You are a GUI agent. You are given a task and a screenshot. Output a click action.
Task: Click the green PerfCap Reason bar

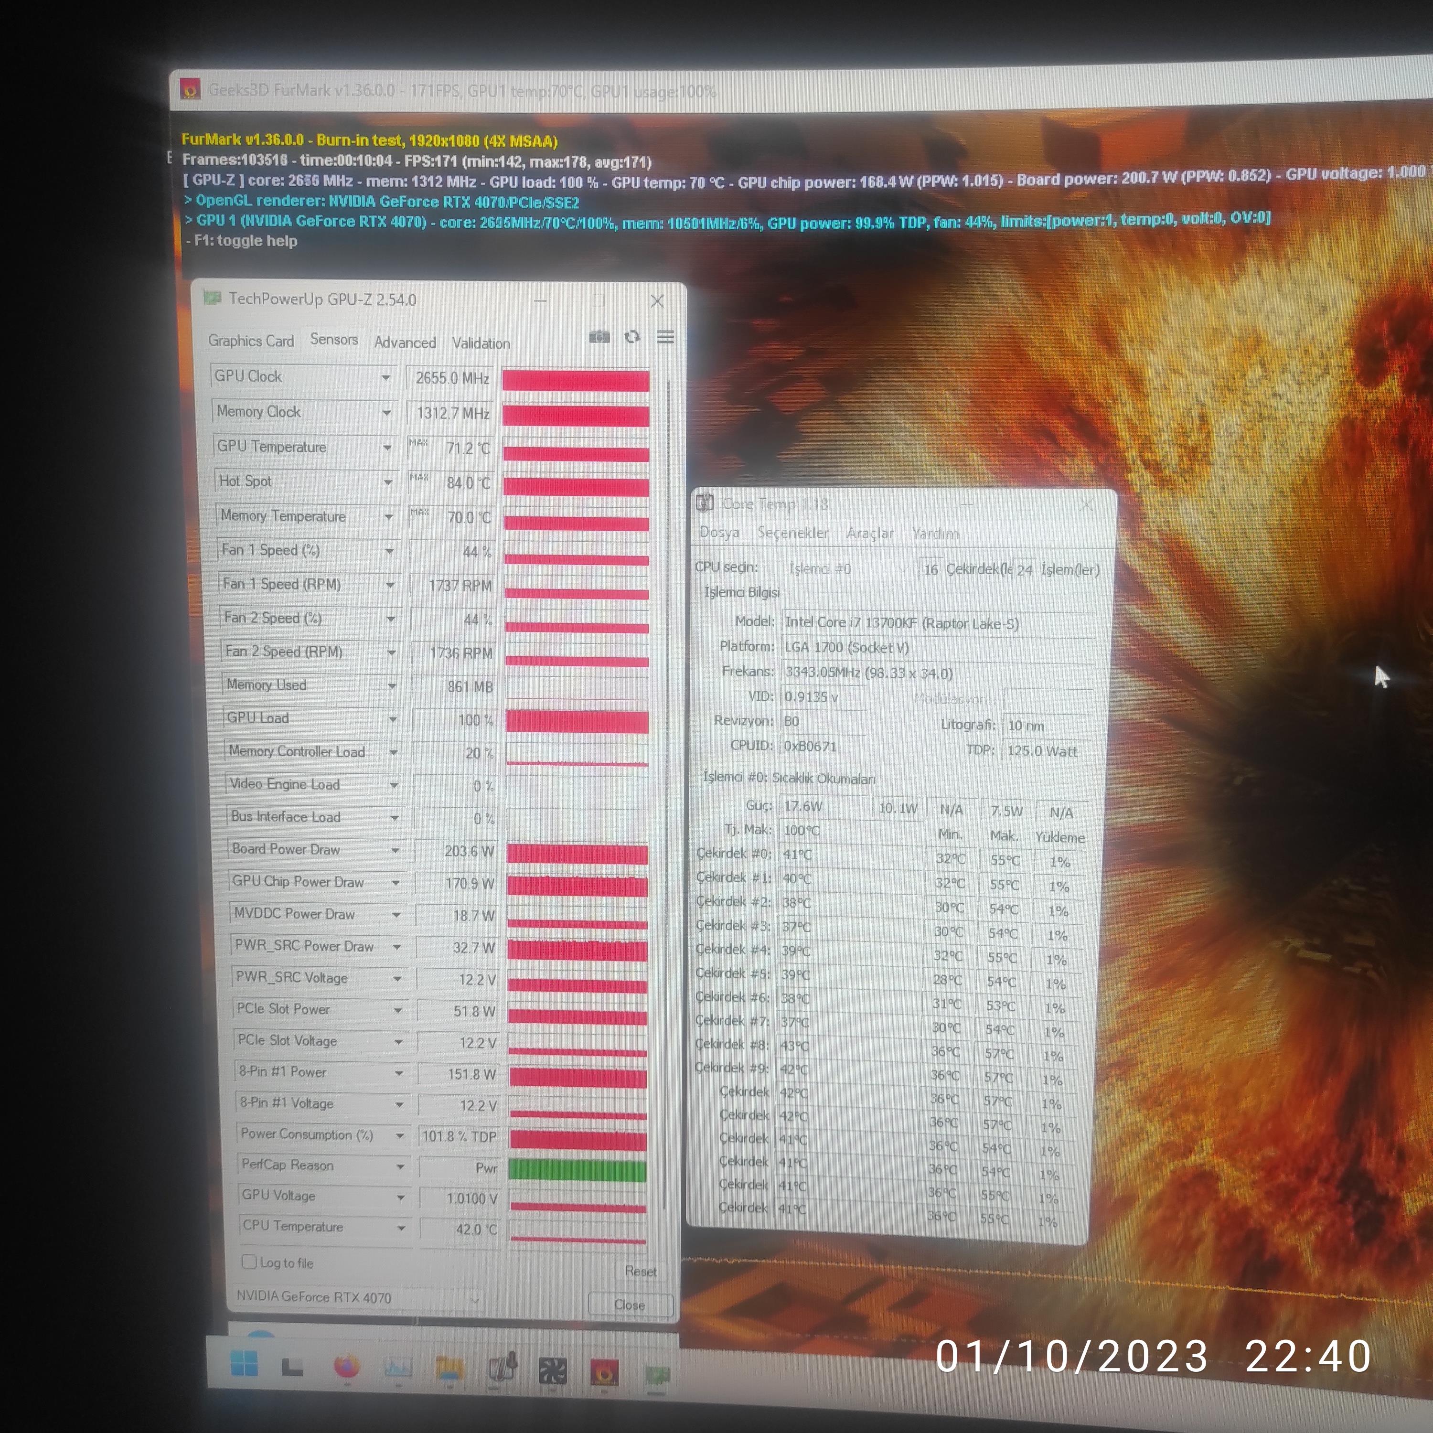click(578, 1170)
